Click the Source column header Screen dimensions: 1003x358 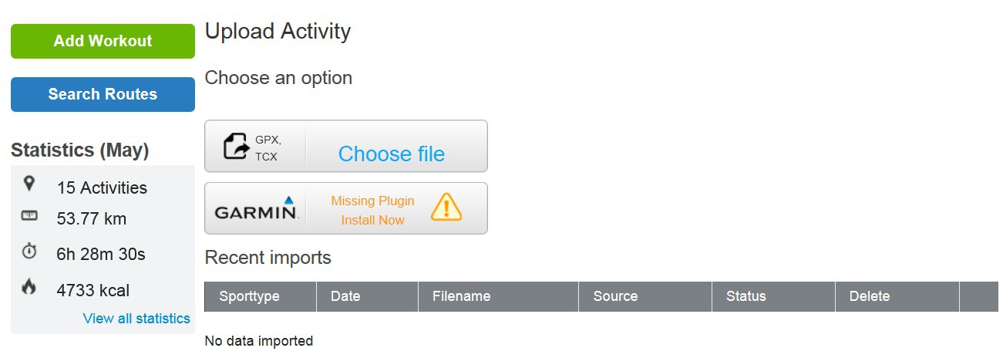point(615,296)
